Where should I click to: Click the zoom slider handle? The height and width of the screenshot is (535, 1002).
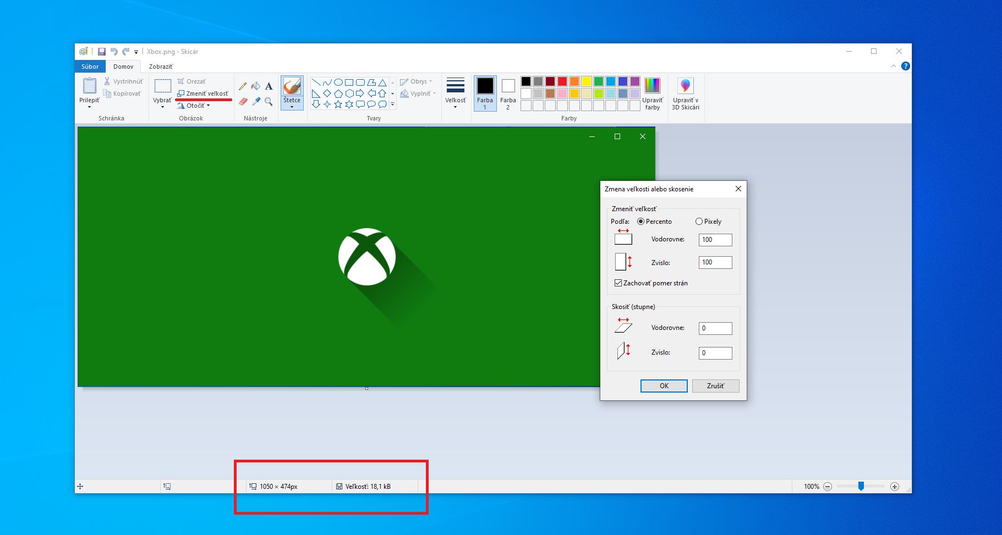[x=861, y=486]
